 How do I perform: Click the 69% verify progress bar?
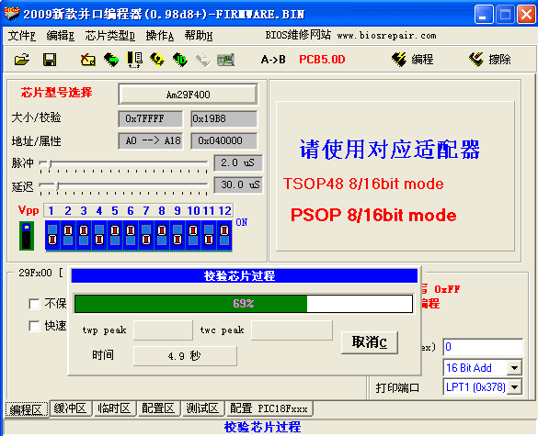pyautogui.click(x=244, y=304)
